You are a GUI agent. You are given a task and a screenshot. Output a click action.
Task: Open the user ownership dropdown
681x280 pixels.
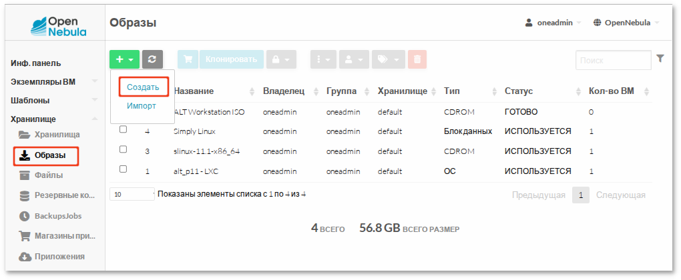tap(354, 59)
